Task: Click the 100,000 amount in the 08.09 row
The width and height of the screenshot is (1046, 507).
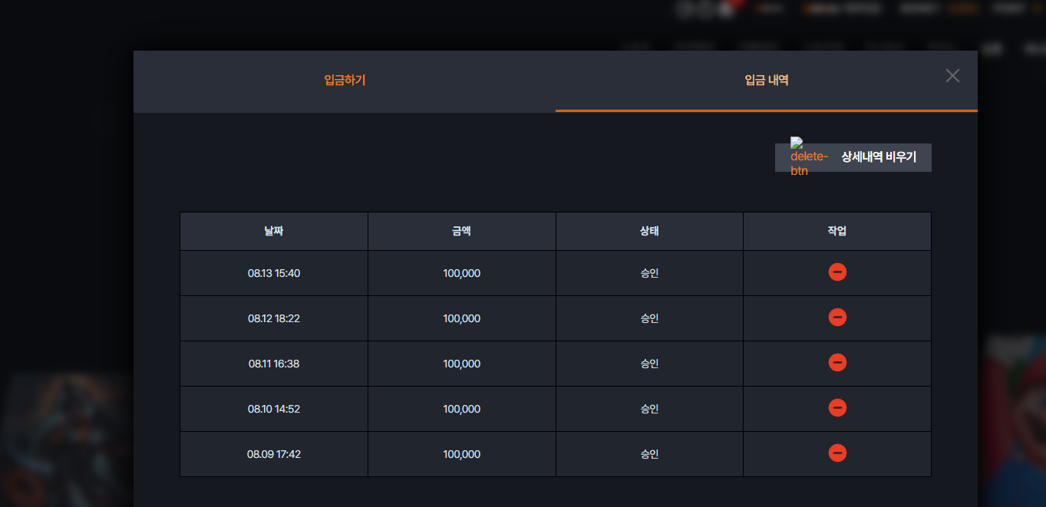Action: [462, 454]
